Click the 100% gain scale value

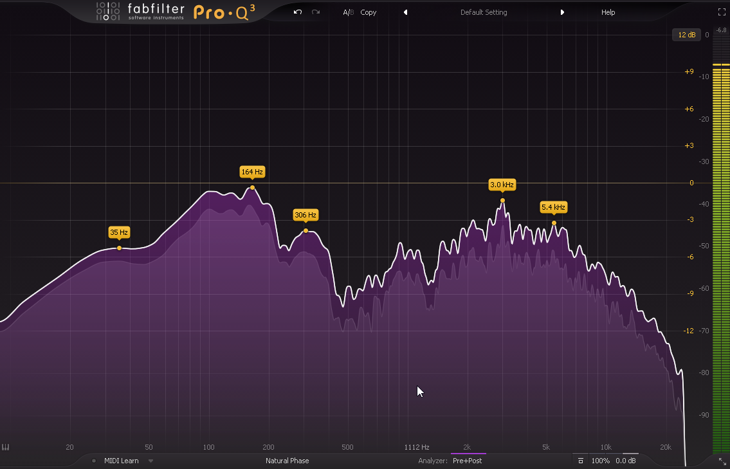601,461
